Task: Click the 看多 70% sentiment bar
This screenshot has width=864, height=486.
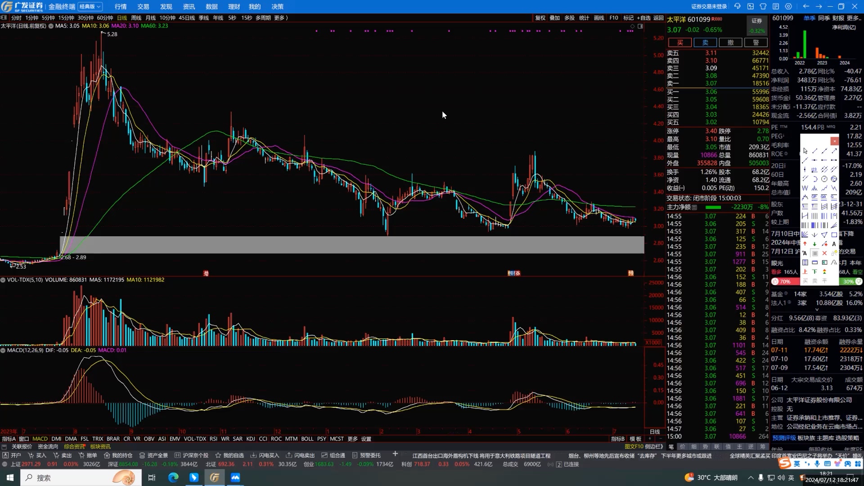Action: point(785,281)
